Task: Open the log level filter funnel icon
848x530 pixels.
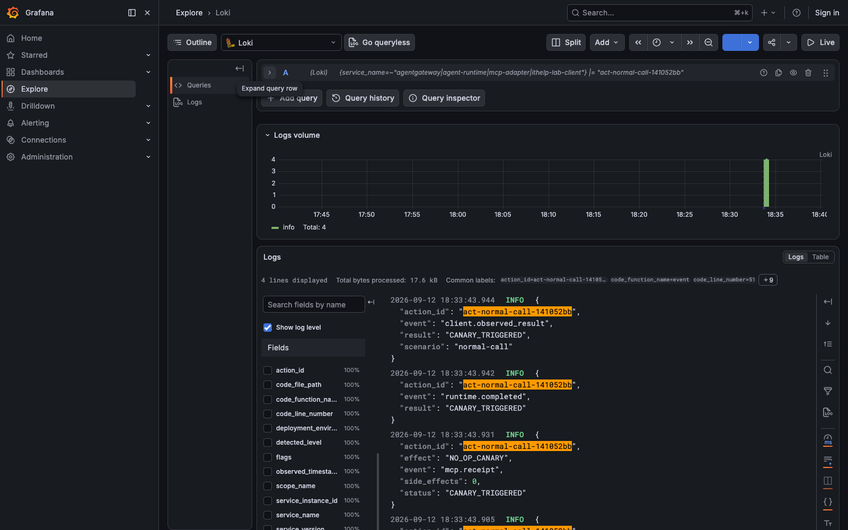Action: [x=828, y=391]
